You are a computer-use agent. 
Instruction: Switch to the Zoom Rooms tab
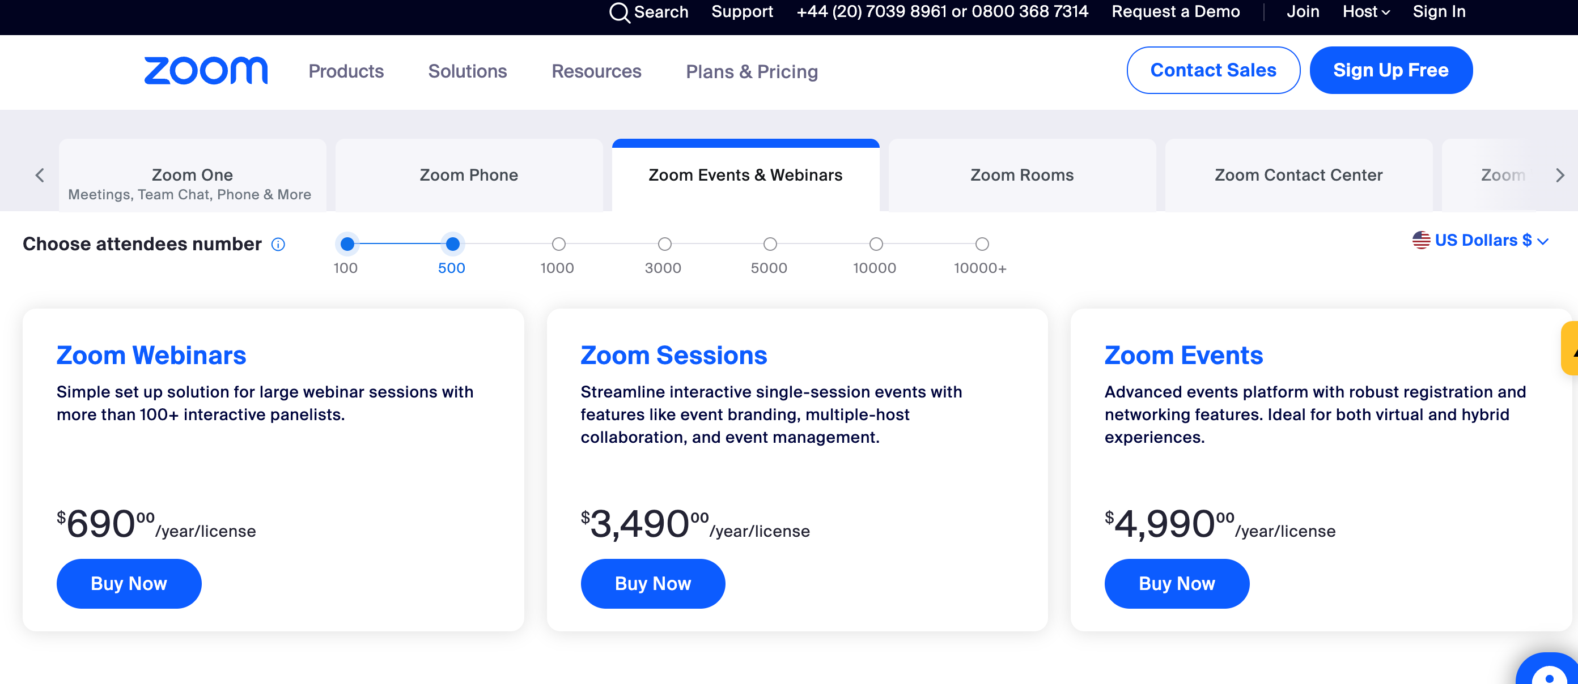[x=1023, y=175]
